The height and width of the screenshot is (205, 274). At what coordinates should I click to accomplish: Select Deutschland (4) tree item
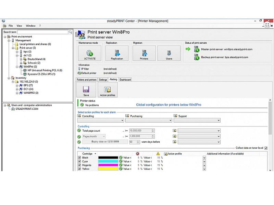click(36, 59)
